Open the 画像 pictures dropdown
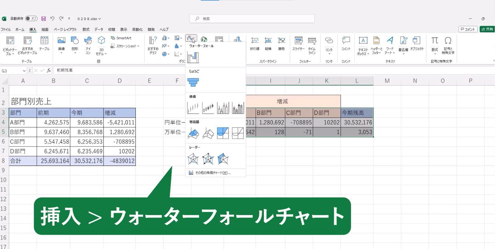 [x=61, y=45]
